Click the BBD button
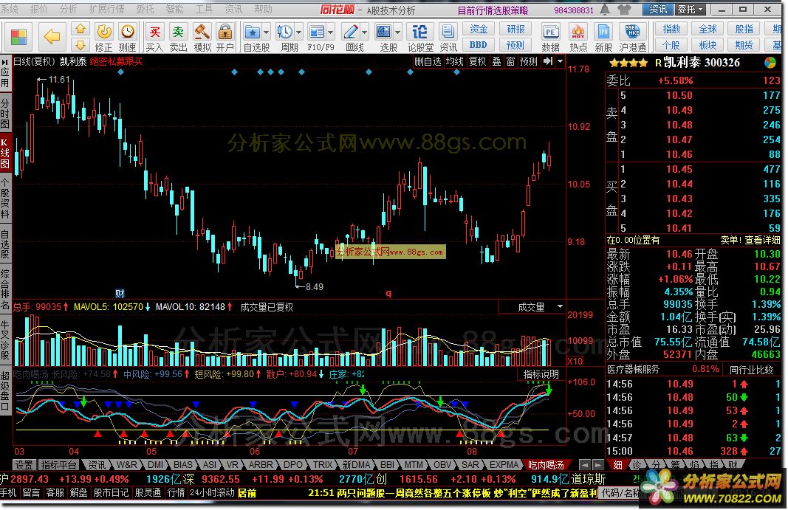Viewport: 788px width, 510px height. (x=478, y=45)
